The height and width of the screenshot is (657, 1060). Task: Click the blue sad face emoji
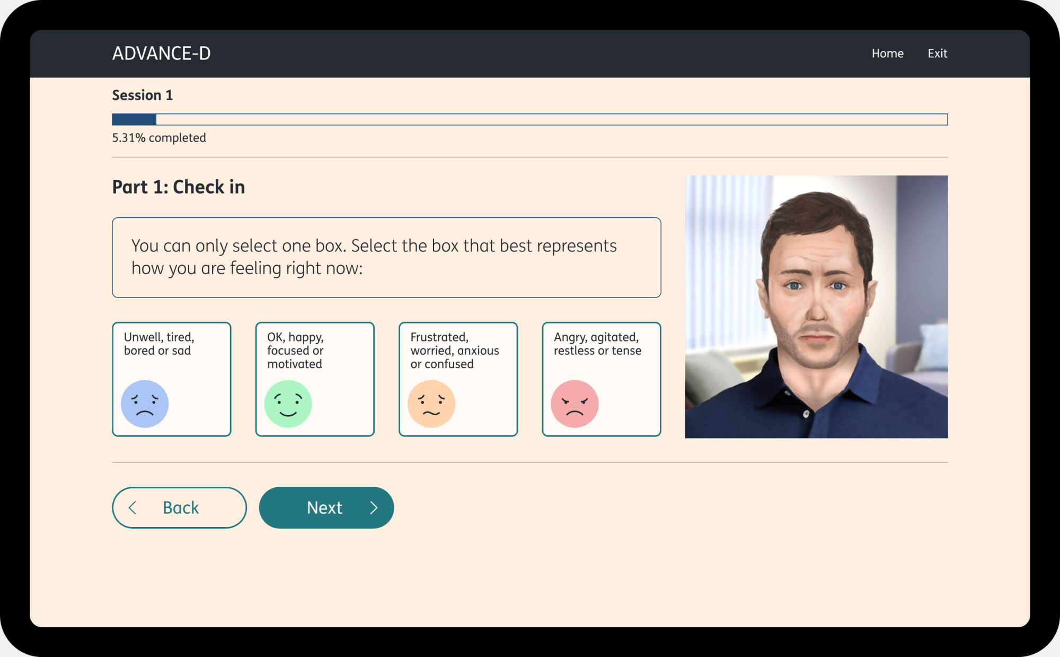[145, 404]
